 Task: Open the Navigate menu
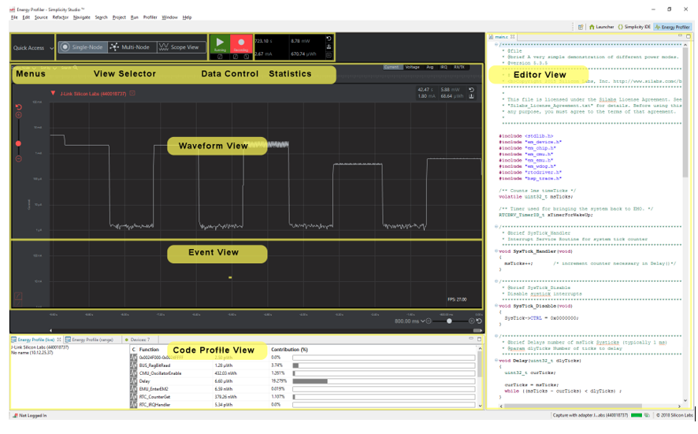pos(81,17)
